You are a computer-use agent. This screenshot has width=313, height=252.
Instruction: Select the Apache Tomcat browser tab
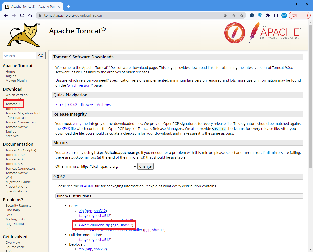click(33, 6)
